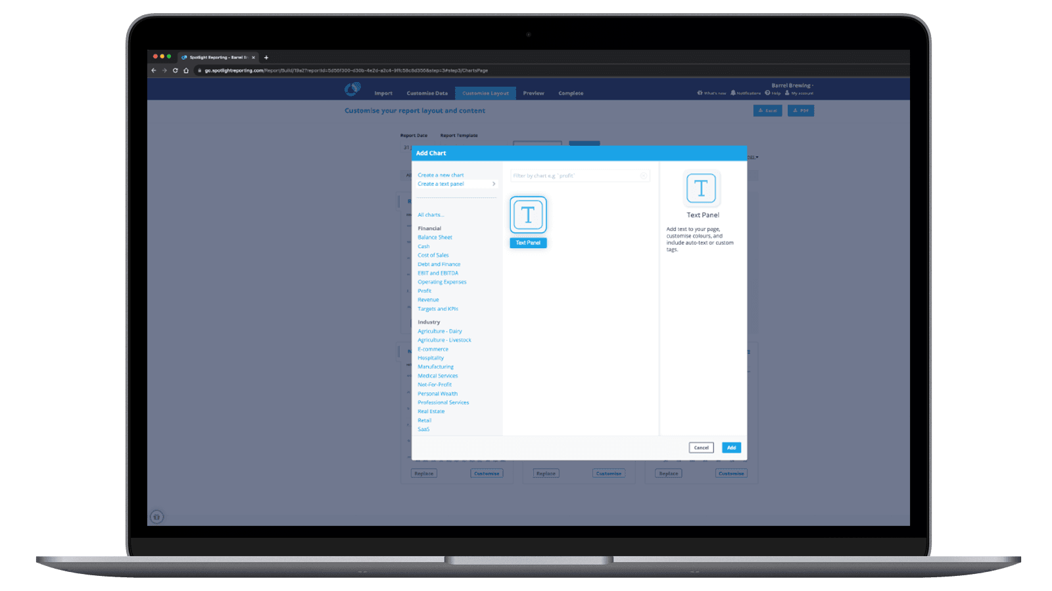Choose Real Estate industry charts
This screenshot has height=591, width=1052.
pos(431,411)
